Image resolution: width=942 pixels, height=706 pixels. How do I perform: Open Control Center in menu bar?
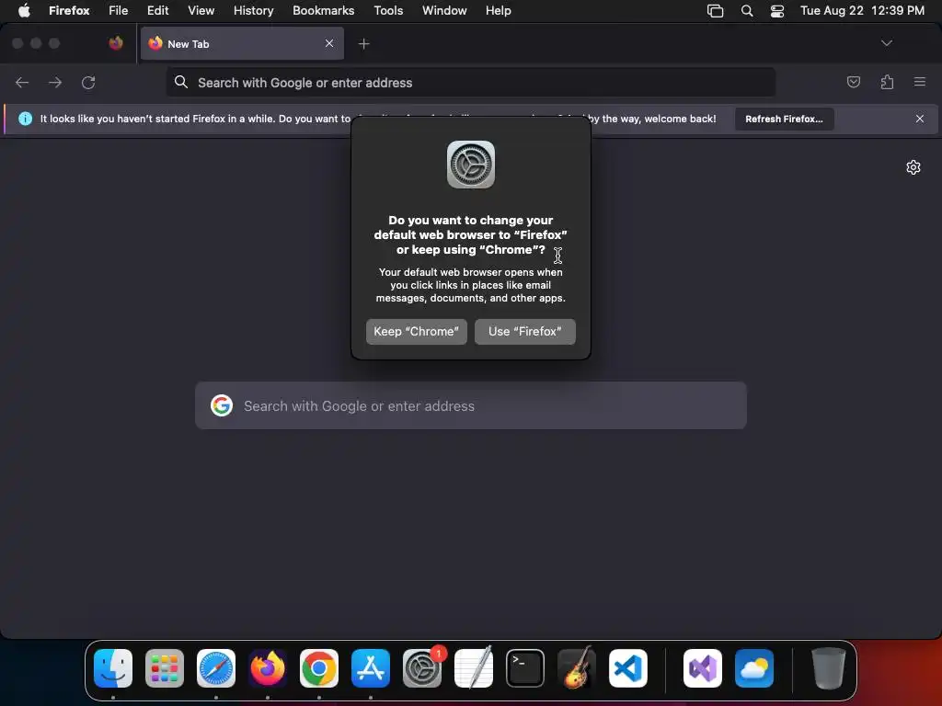(x=777, y=10)
